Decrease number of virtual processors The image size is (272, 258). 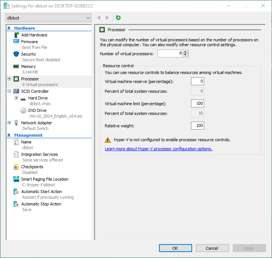185,55
